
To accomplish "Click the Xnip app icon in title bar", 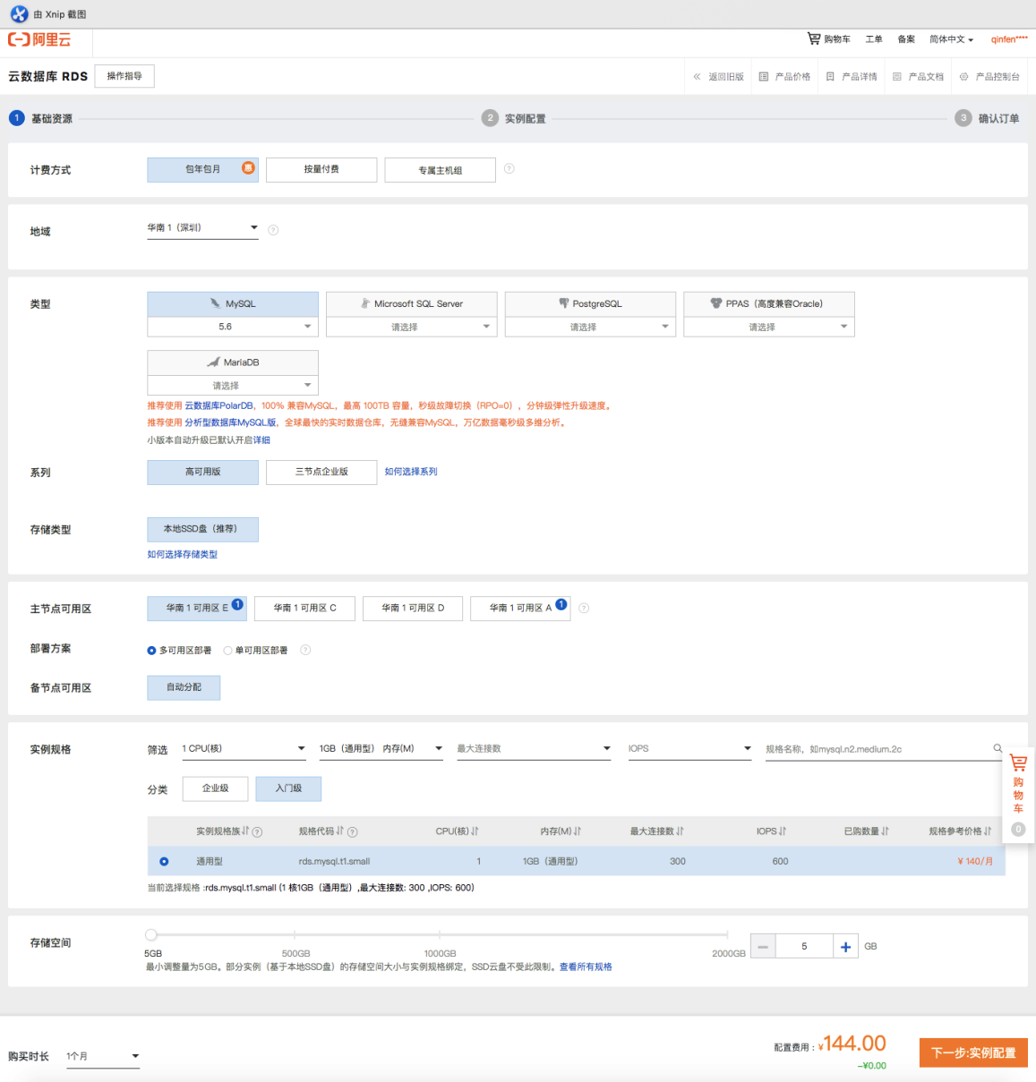I will tap(19, 14).
